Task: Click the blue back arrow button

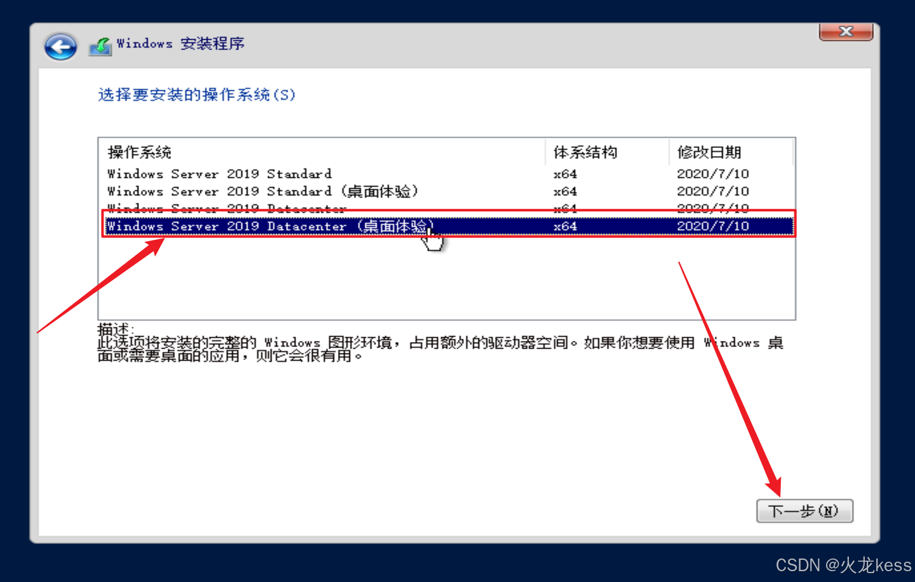Action: (60, 46)
